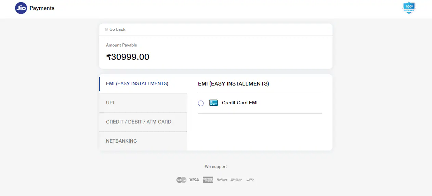Open the Netbanking payment tab

click(121, 141)
